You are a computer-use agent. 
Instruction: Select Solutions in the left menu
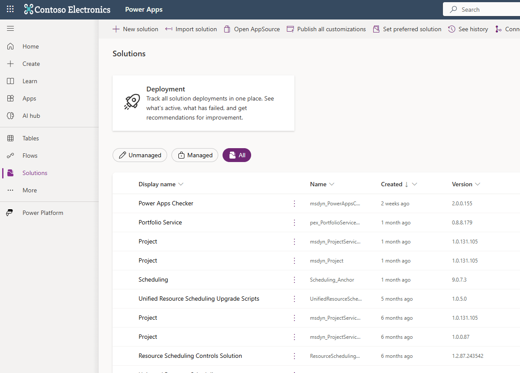pos(35,172)
